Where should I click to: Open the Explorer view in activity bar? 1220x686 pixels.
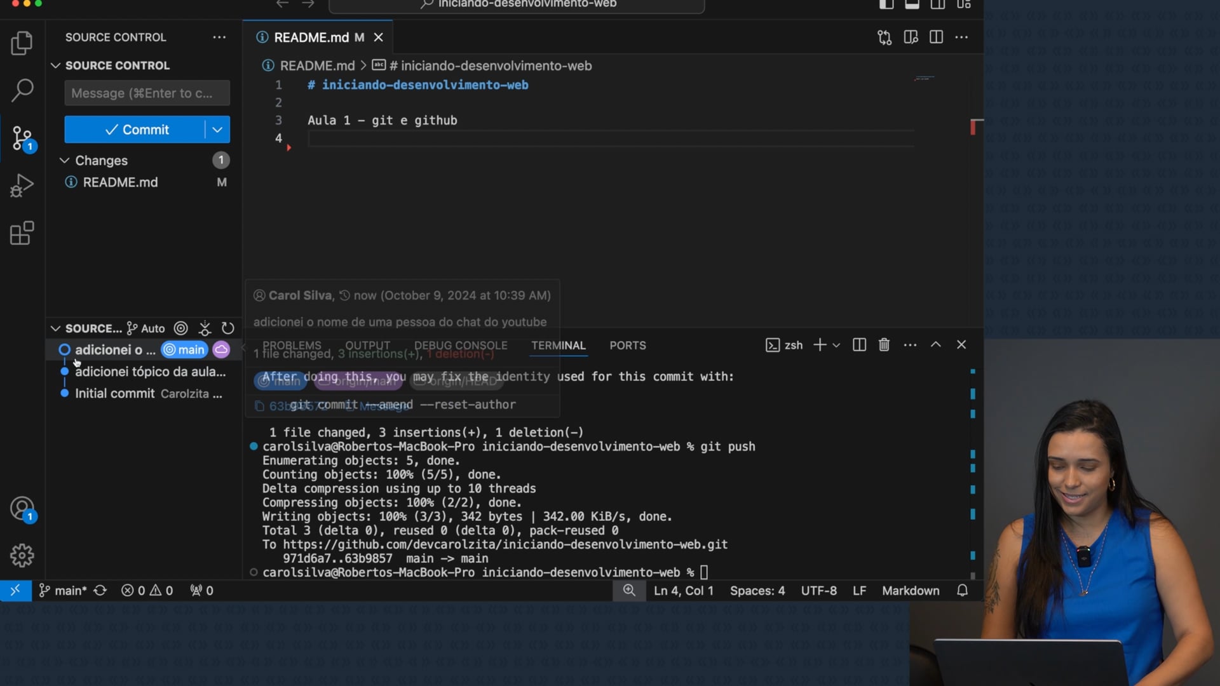pyautogui.click(x=22, y=43)
